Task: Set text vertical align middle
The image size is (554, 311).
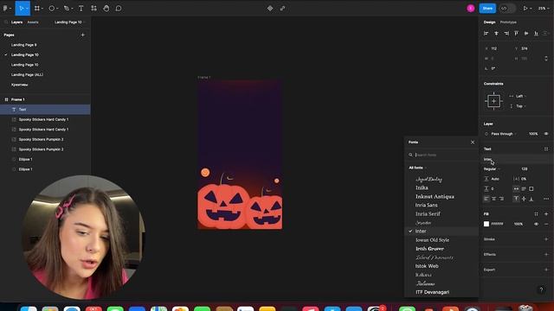Action: [x=524, y=199]
